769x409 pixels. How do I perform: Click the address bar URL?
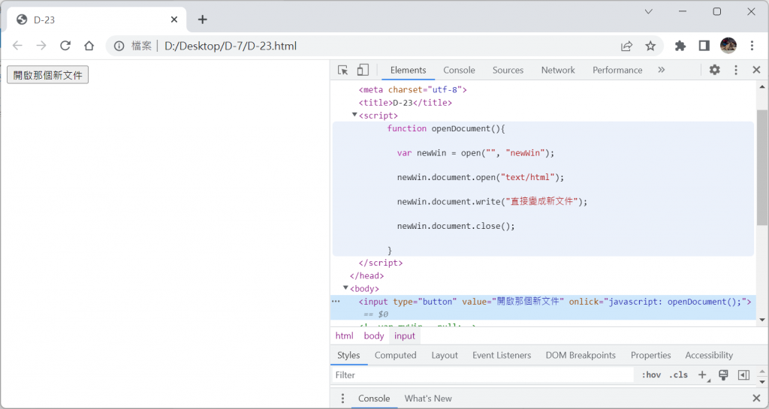point(231,46)
